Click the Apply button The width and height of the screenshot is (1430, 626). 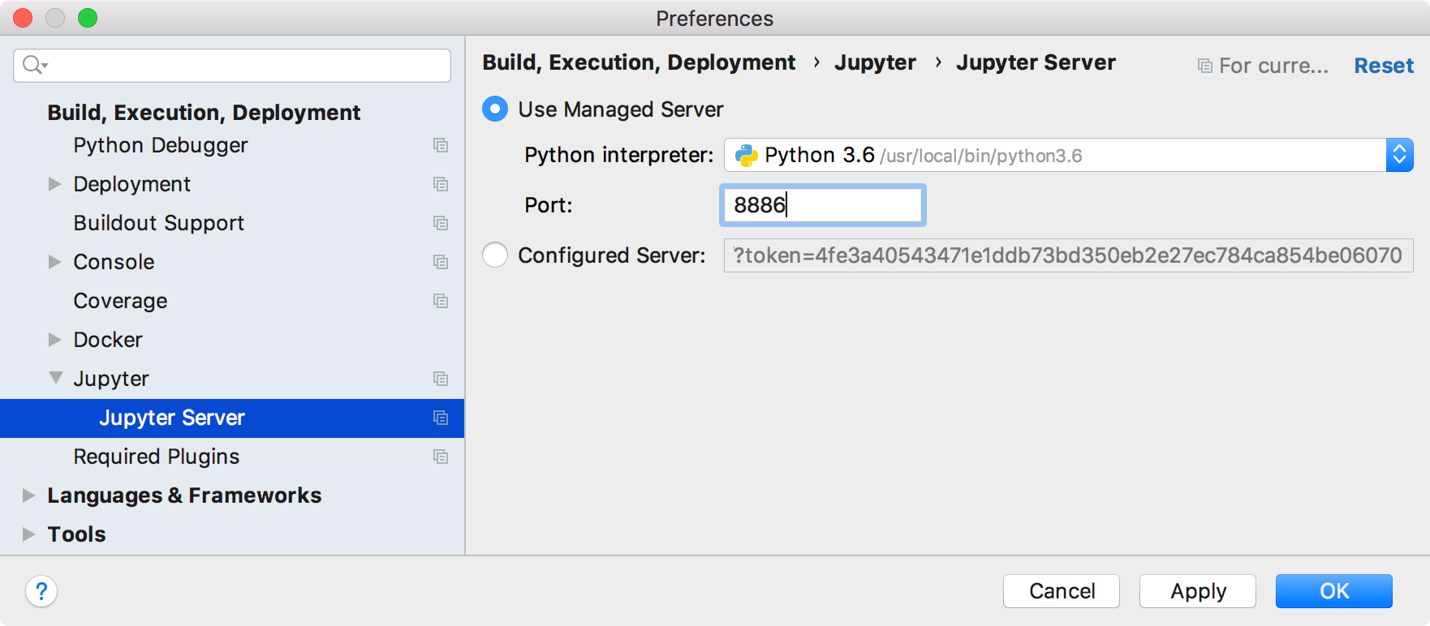(1198, 591)
